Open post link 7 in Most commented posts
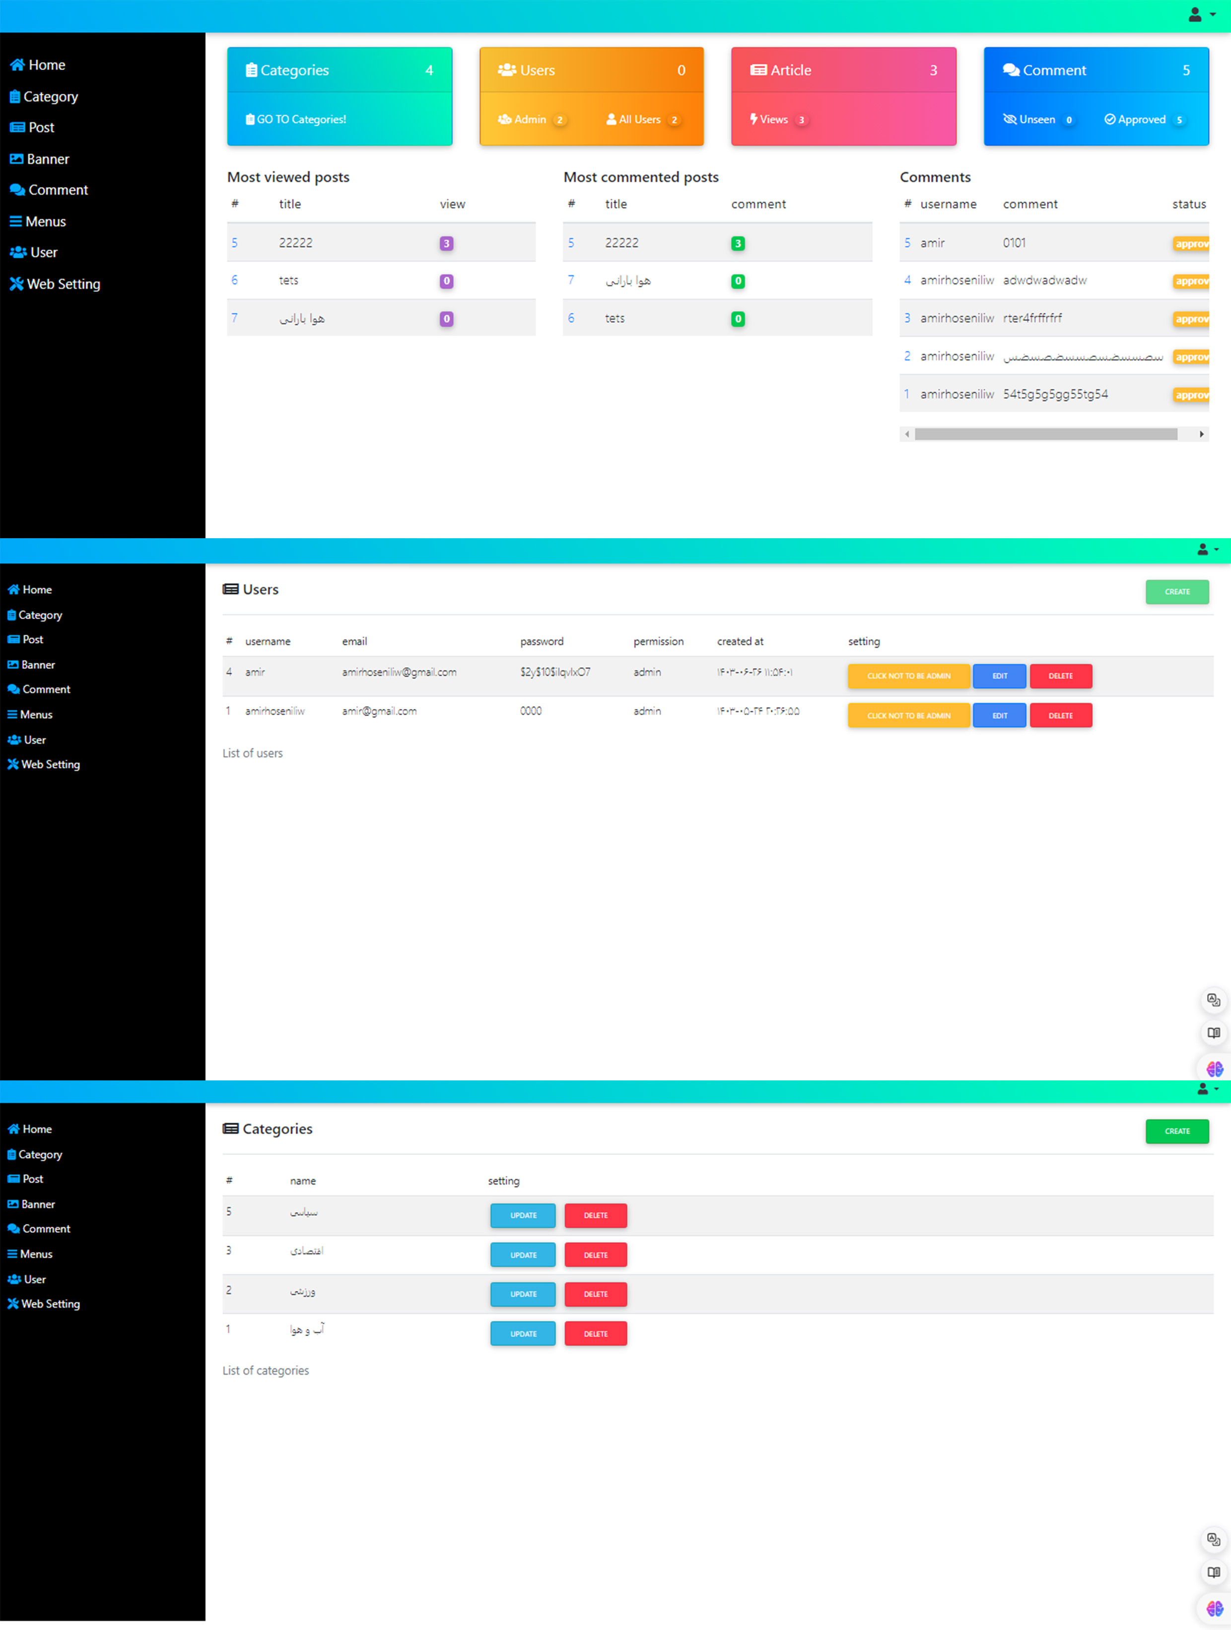1231x1630 pixels. 571,280
